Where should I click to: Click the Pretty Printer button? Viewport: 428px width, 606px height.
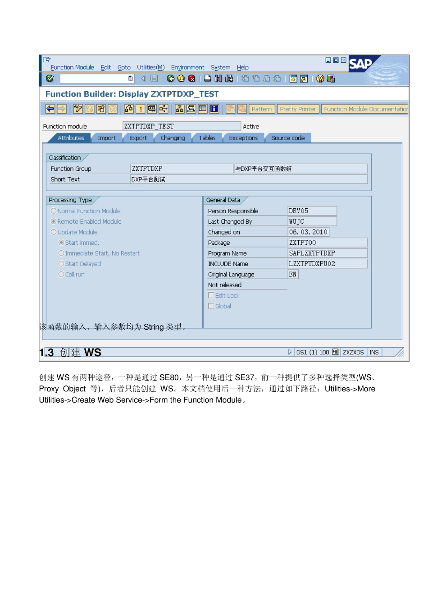point(298,109)
